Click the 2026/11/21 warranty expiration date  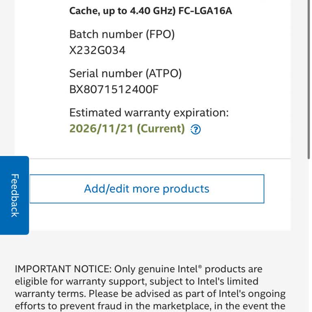click(101, 129)
